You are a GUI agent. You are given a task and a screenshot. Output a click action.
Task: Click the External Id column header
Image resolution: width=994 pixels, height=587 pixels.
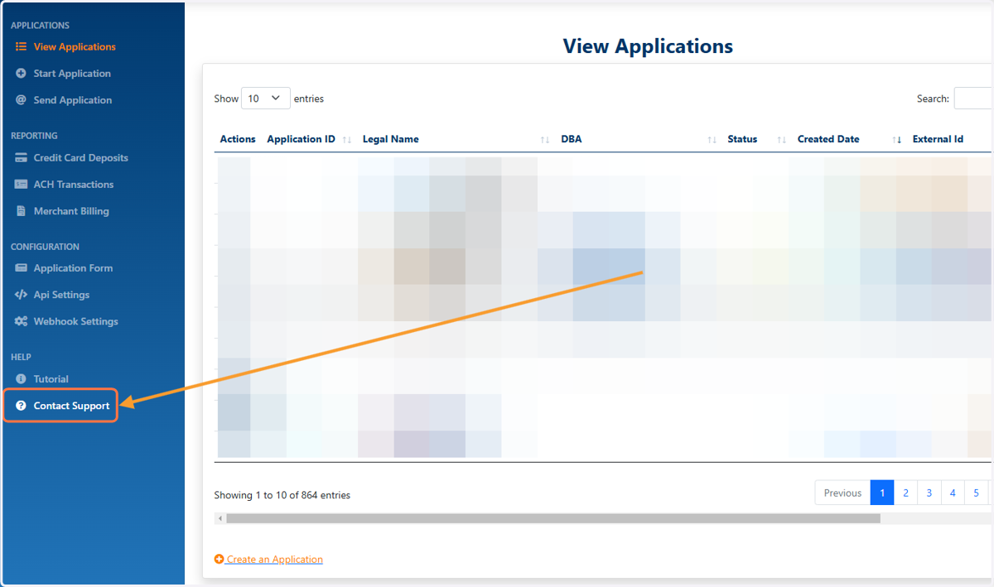(x=938, y=140)
